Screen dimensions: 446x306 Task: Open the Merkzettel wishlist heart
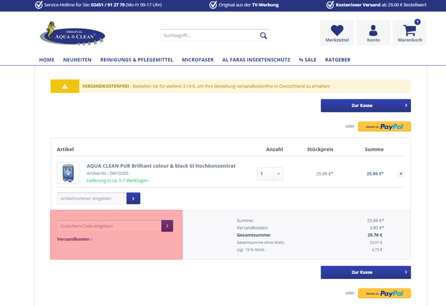337,32
